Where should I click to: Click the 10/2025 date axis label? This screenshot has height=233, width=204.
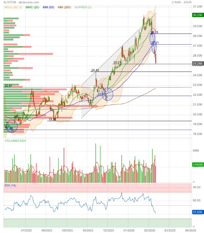[88, 230]
